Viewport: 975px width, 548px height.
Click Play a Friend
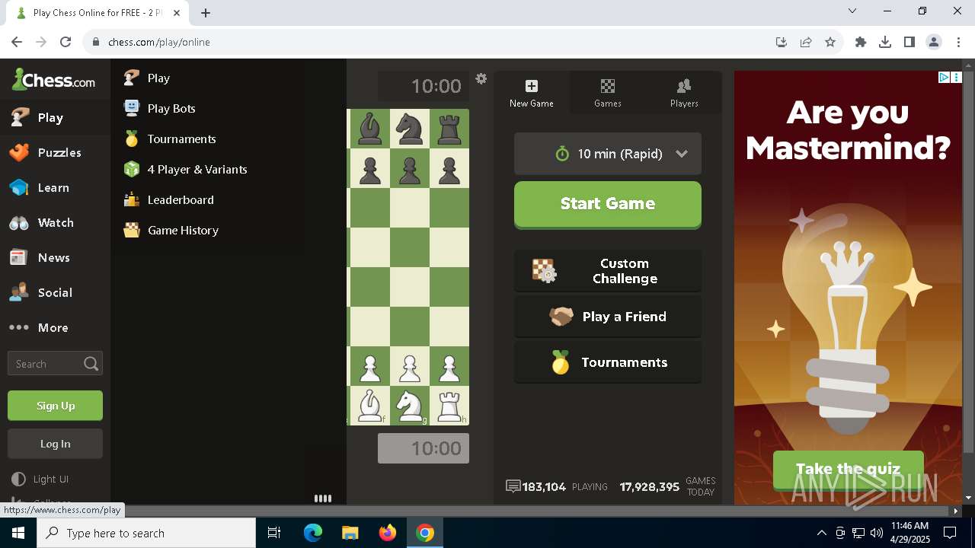pos(608,317)
